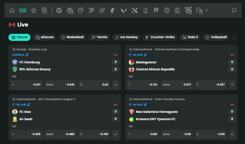Screen dimensions: 245x144
Task: Bet on Al-Seeb win at -0.769
Action: tap(94, 134)
